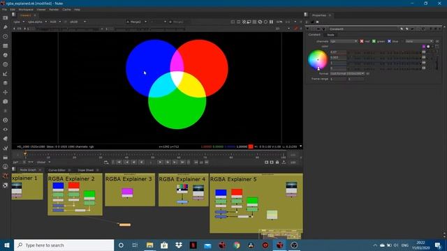The width and height of the screenshot is (447, 251).
Task: Open the viewer rgba layer dropdown
Action: tap(19, 22)
